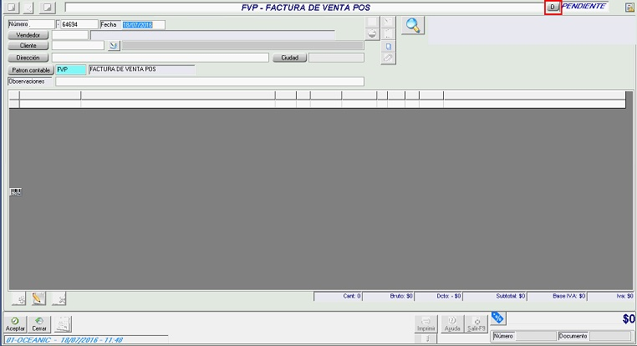Open the Cliente selector button
Screen dimensions: 637x346
28,46
